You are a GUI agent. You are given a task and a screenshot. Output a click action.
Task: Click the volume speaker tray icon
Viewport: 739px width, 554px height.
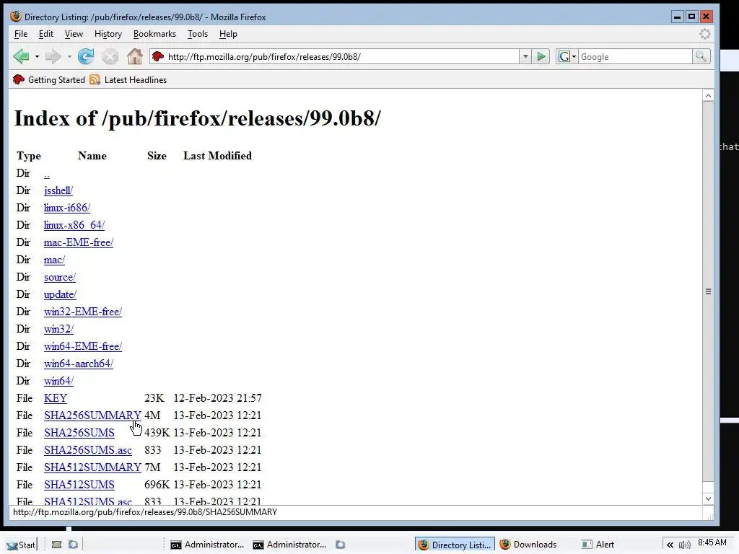(x=684, y=545)
